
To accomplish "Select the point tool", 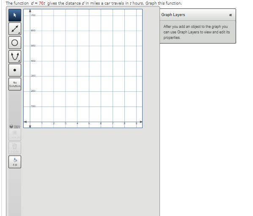I will [15, 70].
